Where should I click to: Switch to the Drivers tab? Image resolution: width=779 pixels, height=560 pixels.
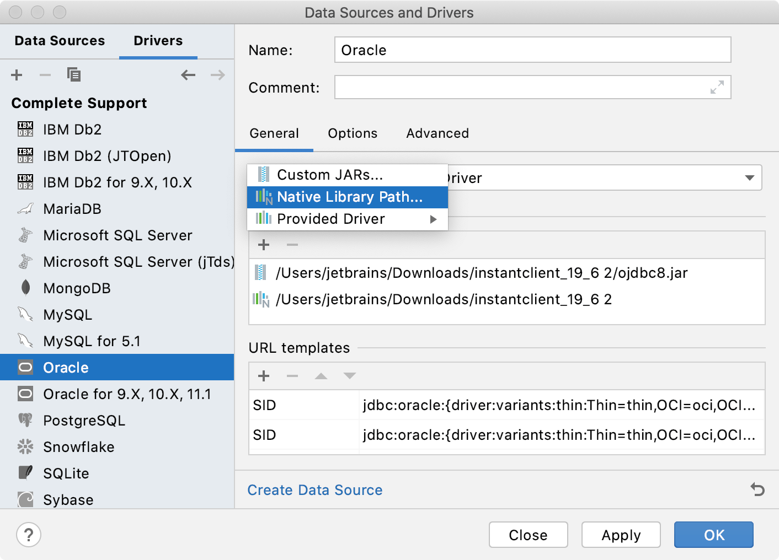point(158,40)
